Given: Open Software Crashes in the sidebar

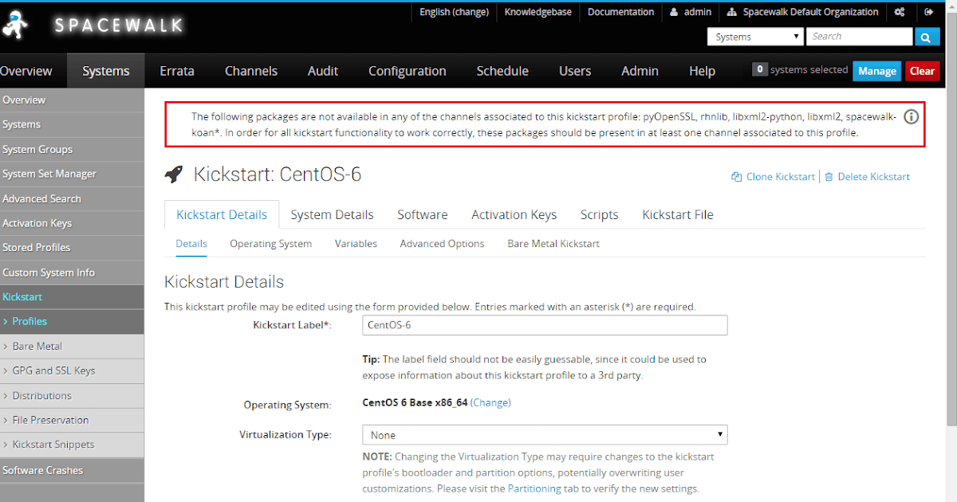Looking at the screenshot, I should [x=72, y=470].
